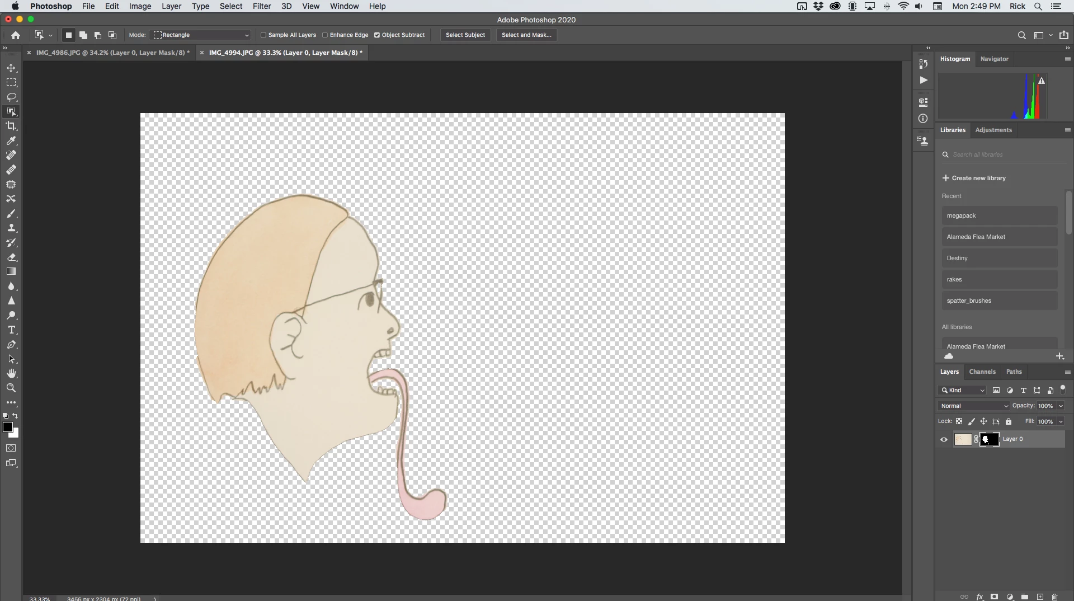The width and height of the screenshot is (1074, 601).
Task: Toggle Lock image pixels brush icon
Action: pyautogui.click(x=971, y=421)
